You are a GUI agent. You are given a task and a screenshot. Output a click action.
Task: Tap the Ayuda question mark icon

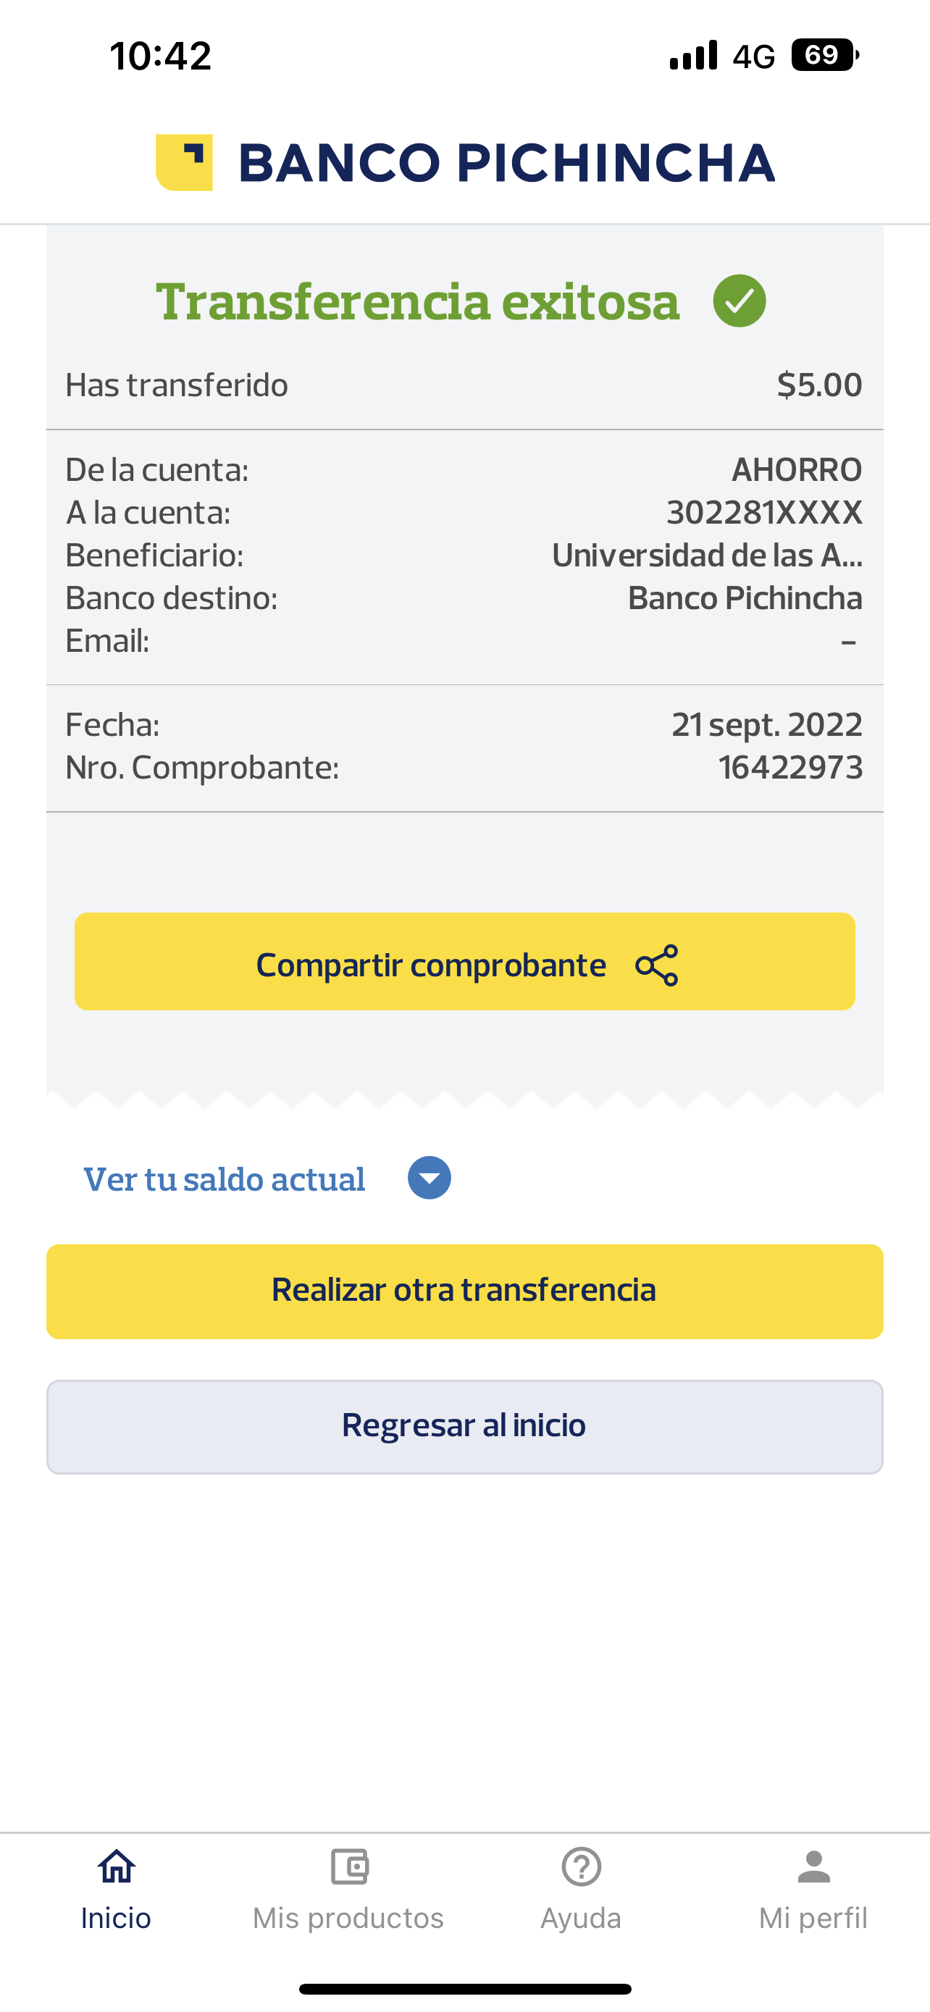[581, 1867]
